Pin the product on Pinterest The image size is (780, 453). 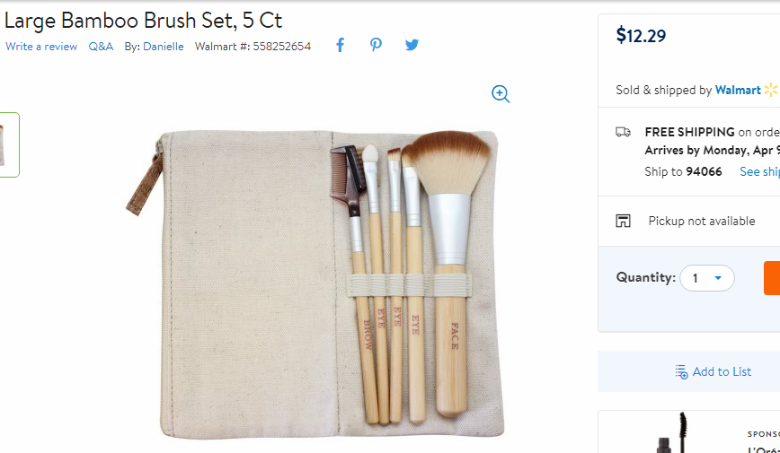(376, 45)
